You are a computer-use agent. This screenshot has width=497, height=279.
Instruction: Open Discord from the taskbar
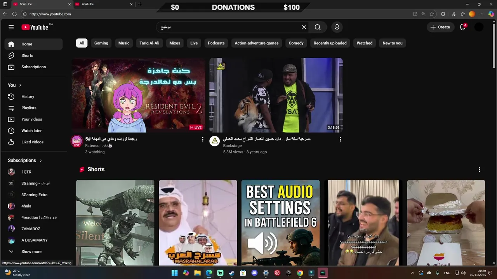click(254, 273)
